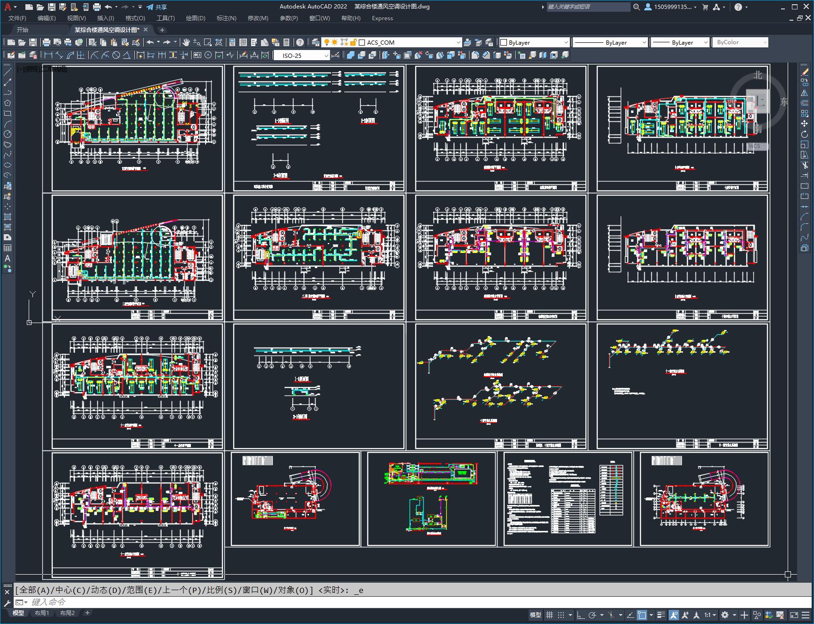
Task: Open the 标注(N) menu
Action: tap(226, 18)
